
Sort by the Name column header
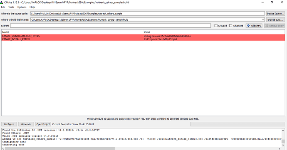(x=72, y=32)
